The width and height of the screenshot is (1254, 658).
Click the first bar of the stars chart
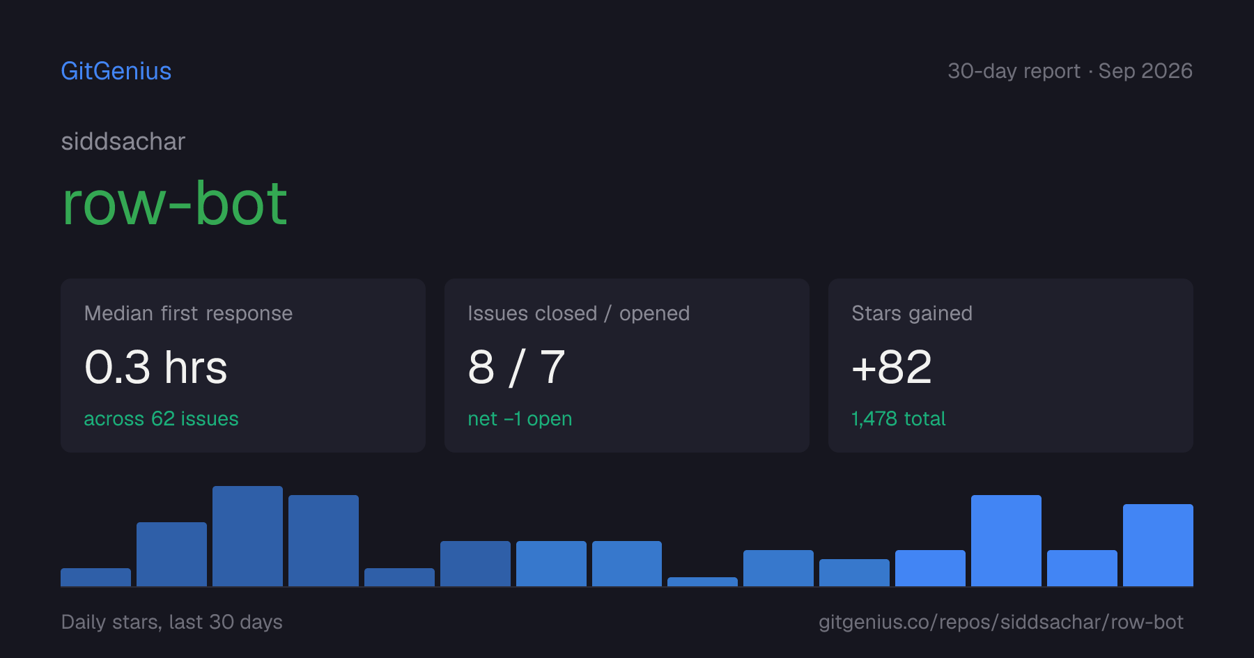click(95, 577)
